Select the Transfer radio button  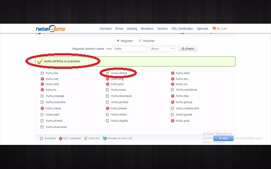pos(140,41)
